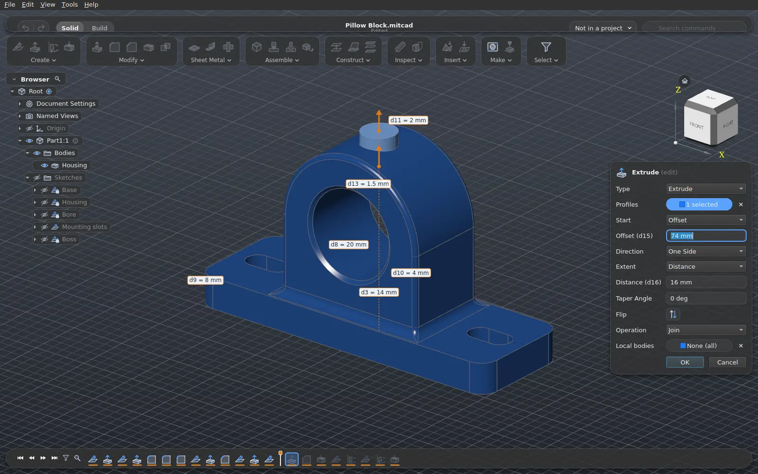
Task: Select the Press Pull icon in Modify
Action: pos(97,47)
